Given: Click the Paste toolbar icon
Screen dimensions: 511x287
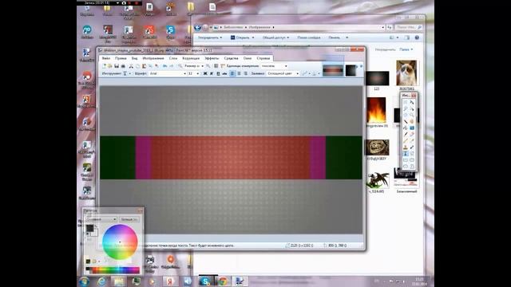Looking at the screenshot, I should [x=144, y=66].
